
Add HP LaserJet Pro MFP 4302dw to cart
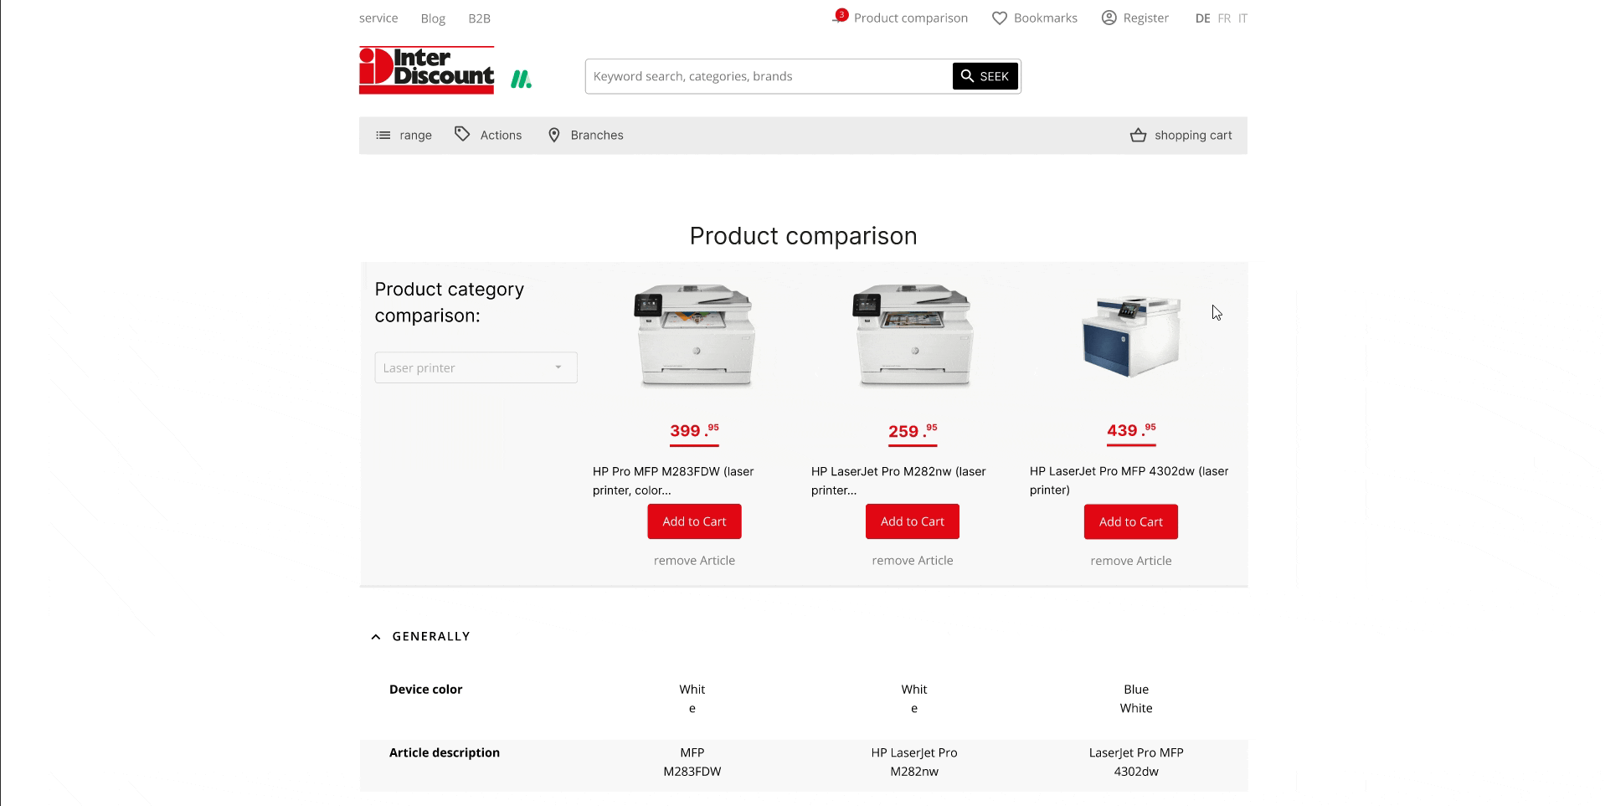[x=1131, y=521]
